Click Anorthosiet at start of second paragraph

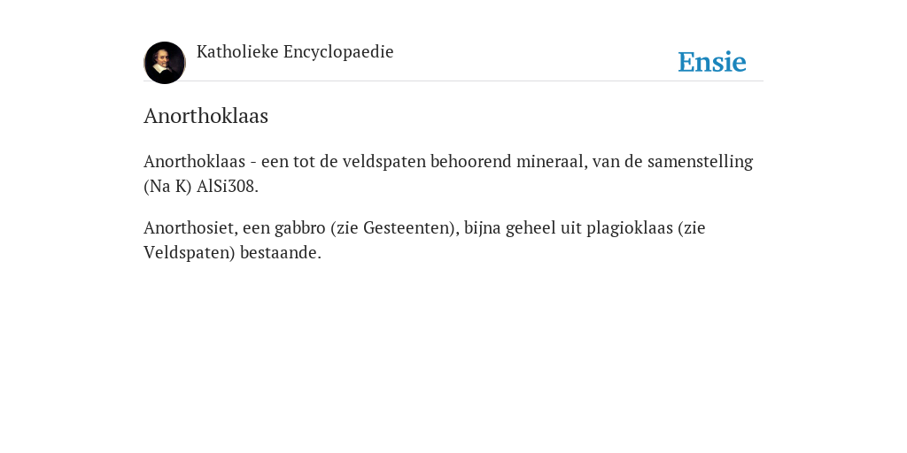(189, 227)
